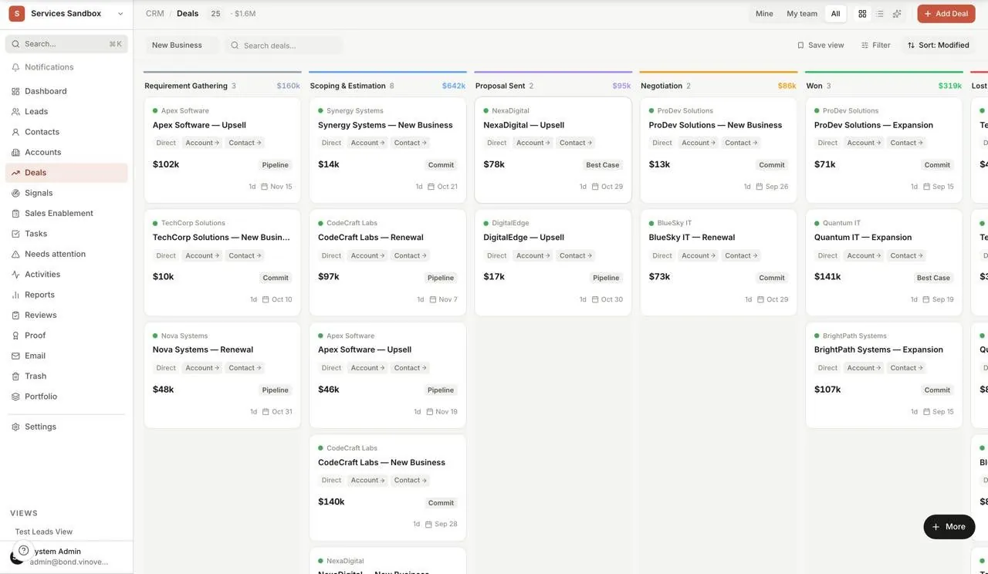
Task: Click calendar icon beside Nov 15 date
Action: coord(263,187)
